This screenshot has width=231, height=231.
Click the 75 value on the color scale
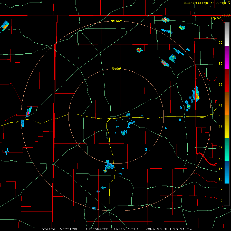[220, 42]
